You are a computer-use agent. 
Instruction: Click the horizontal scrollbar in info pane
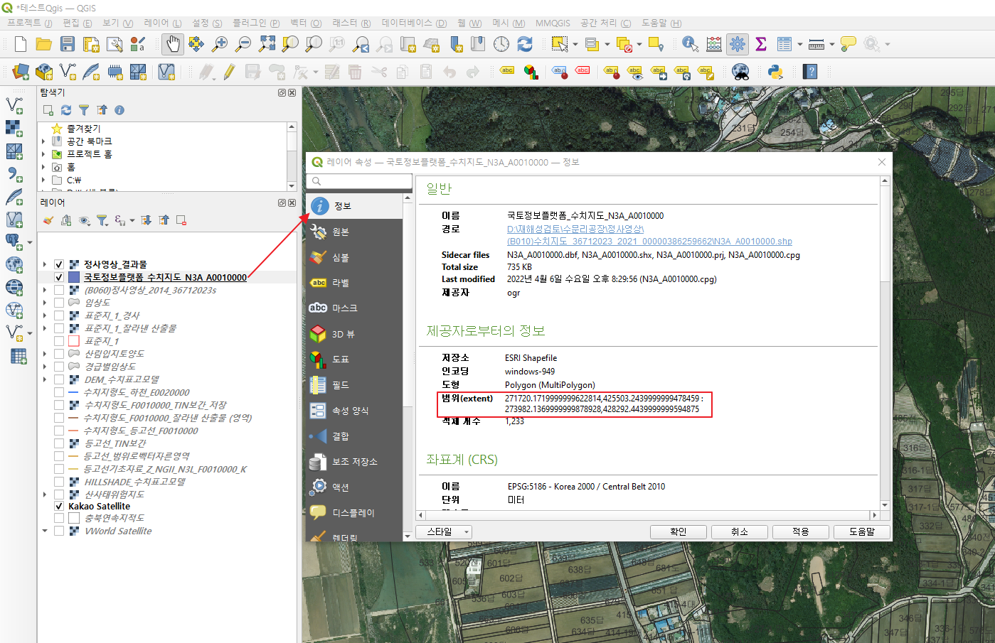click(x=647, y=515)
